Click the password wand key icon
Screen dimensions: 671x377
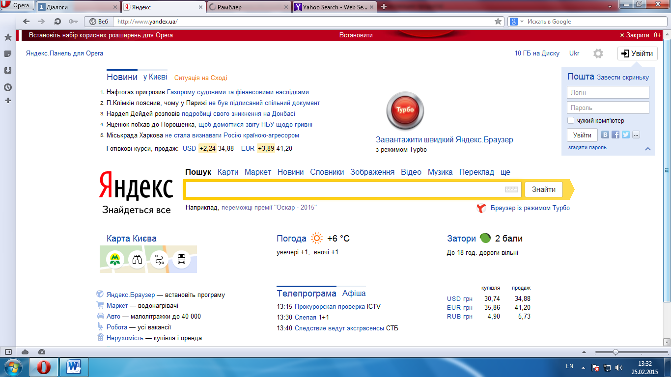tap(73, 22)
